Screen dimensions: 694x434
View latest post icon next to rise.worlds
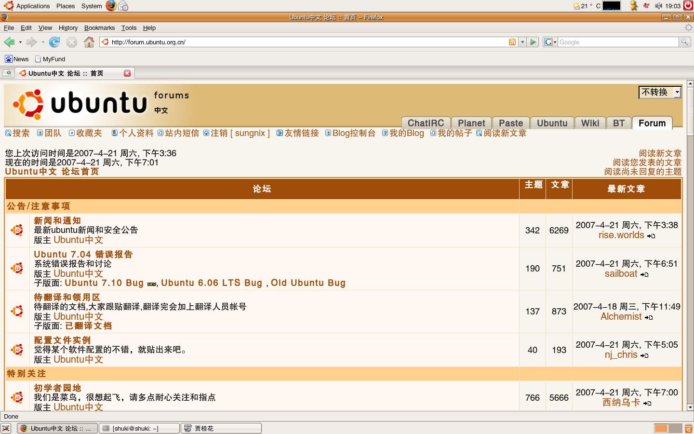point(651,236)
